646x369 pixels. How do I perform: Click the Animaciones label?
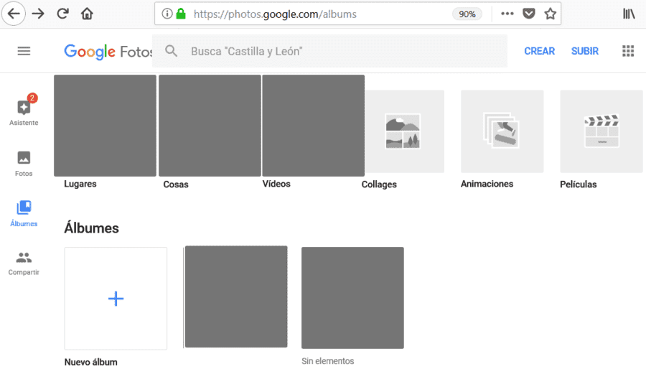(x=487, y=184)
